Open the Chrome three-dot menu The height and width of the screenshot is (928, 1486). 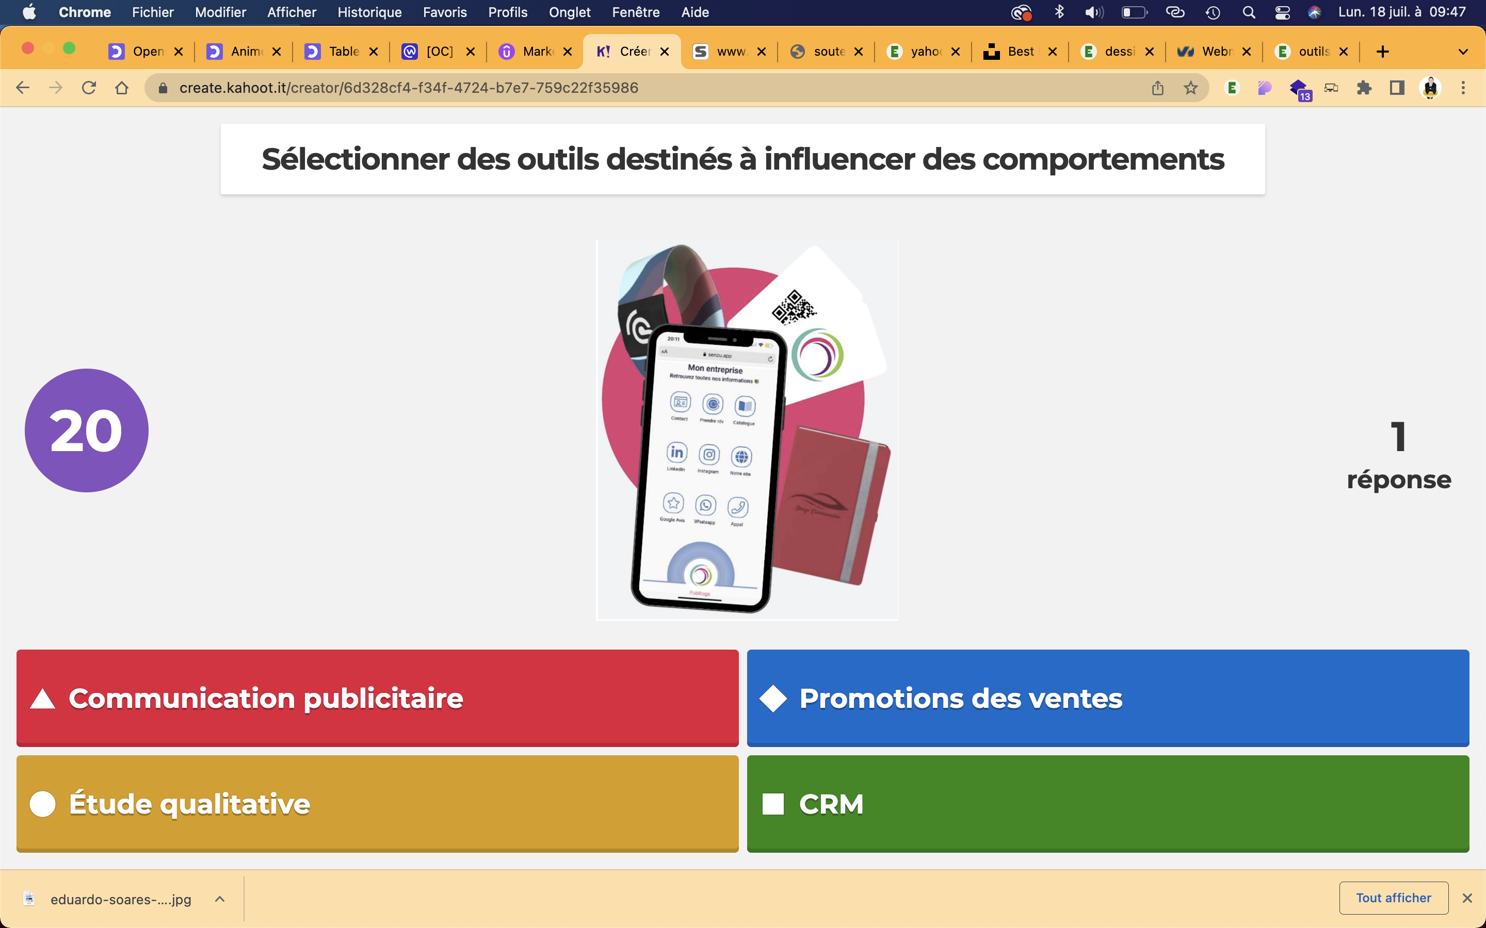click(1463, 88)
